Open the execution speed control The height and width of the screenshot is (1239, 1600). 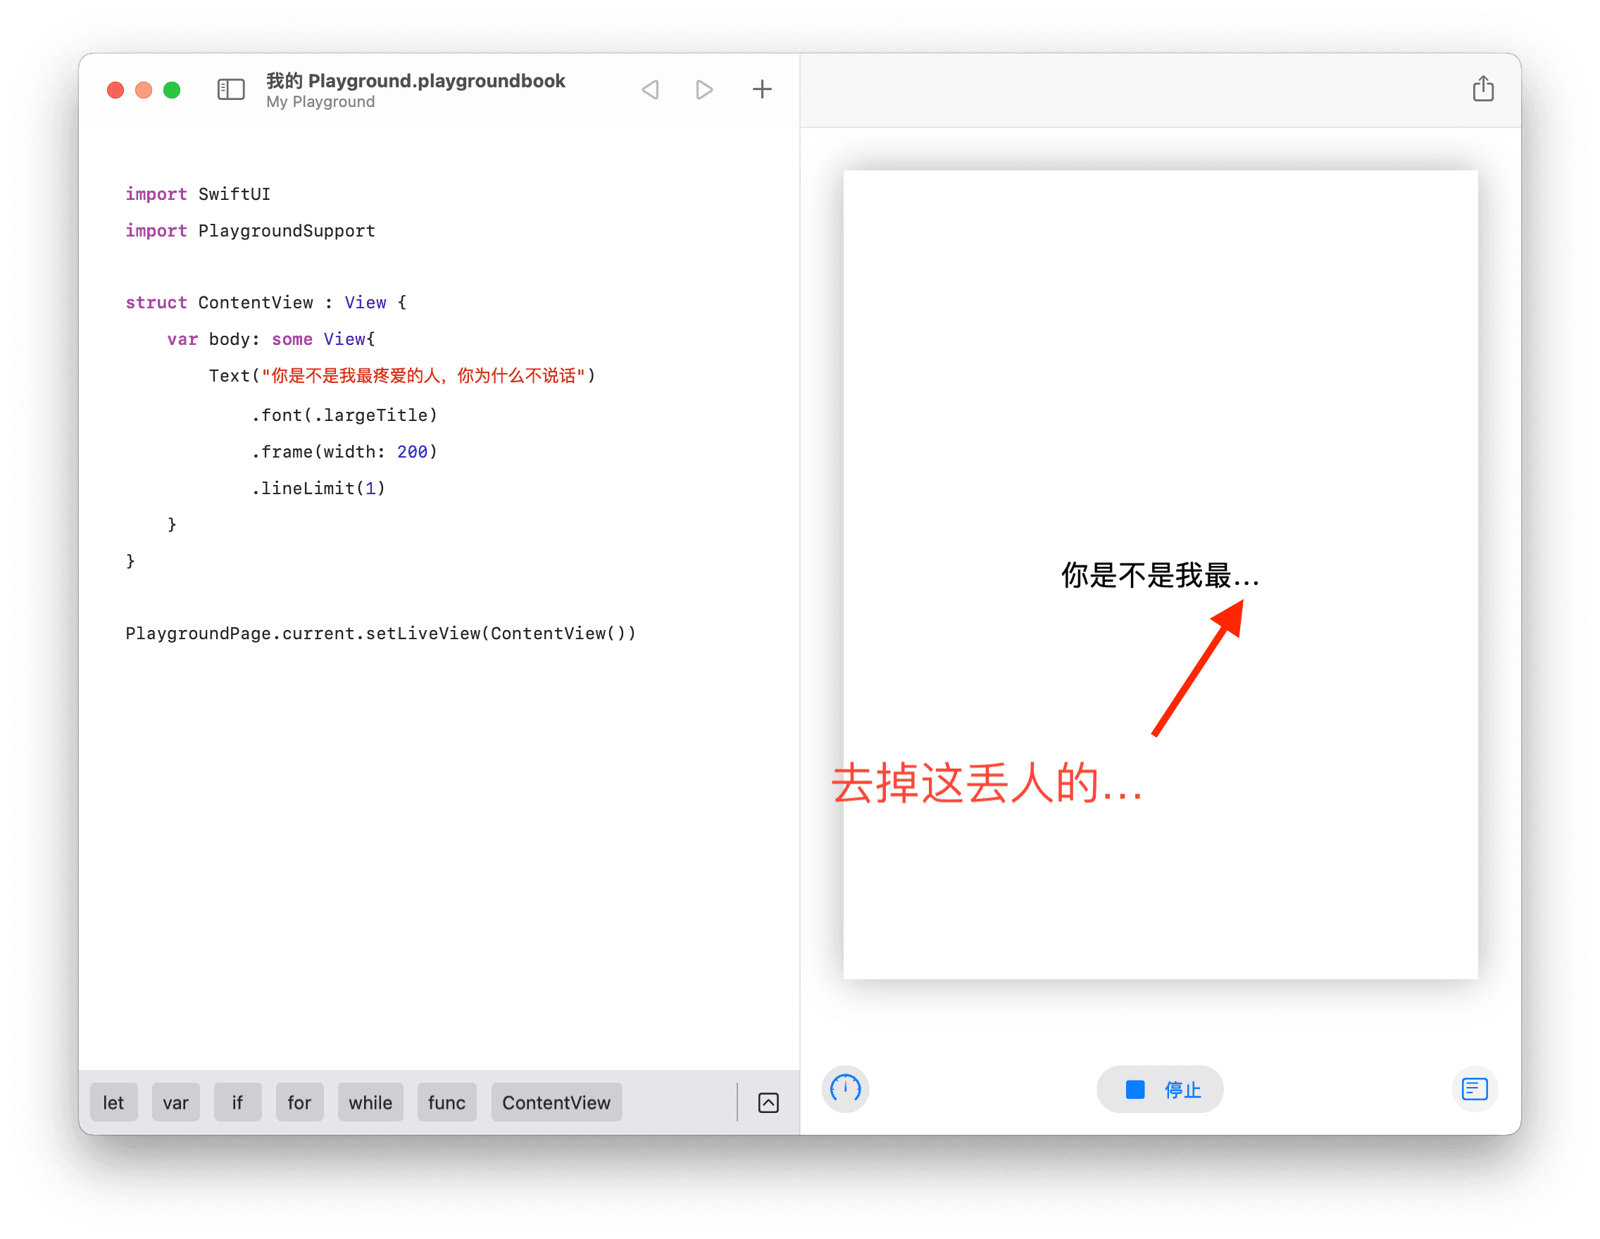844,1090
